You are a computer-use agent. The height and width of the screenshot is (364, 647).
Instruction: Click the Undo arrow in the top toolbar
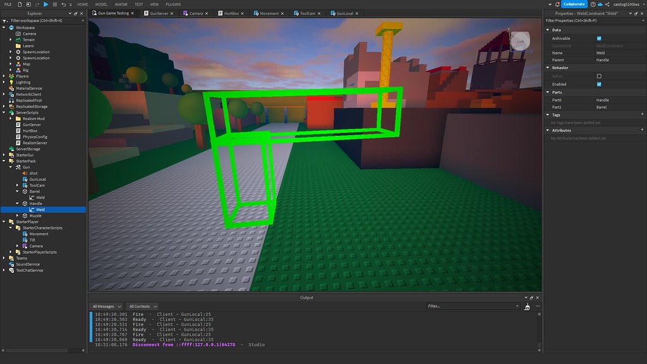click(x=63, y=4)
